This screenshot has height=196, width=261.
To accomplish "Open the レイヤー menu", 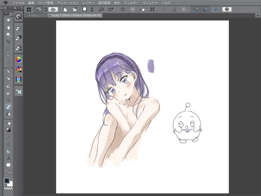I will point(88,3).
